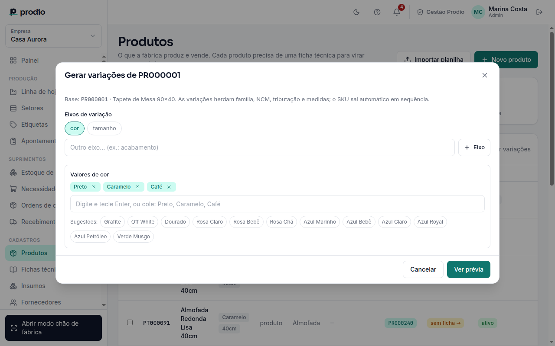
Task: Click Fornecedores people icon in sidebar
Action: point(13,302)
